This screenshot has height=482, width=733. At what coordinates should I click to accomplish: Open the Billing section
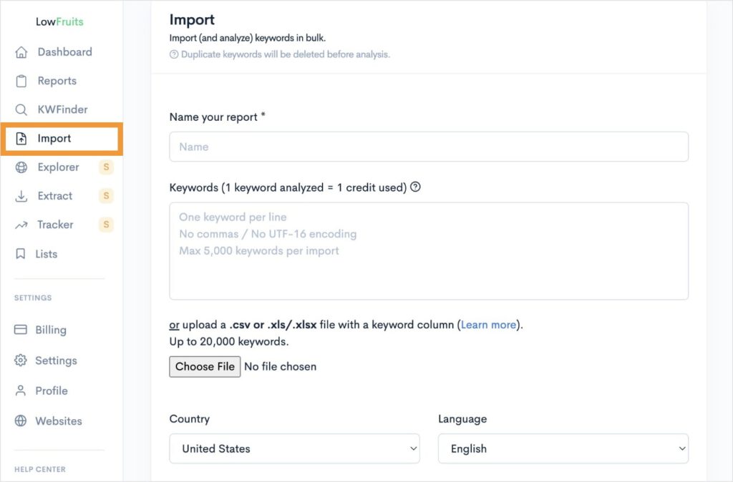click(50, 330)
